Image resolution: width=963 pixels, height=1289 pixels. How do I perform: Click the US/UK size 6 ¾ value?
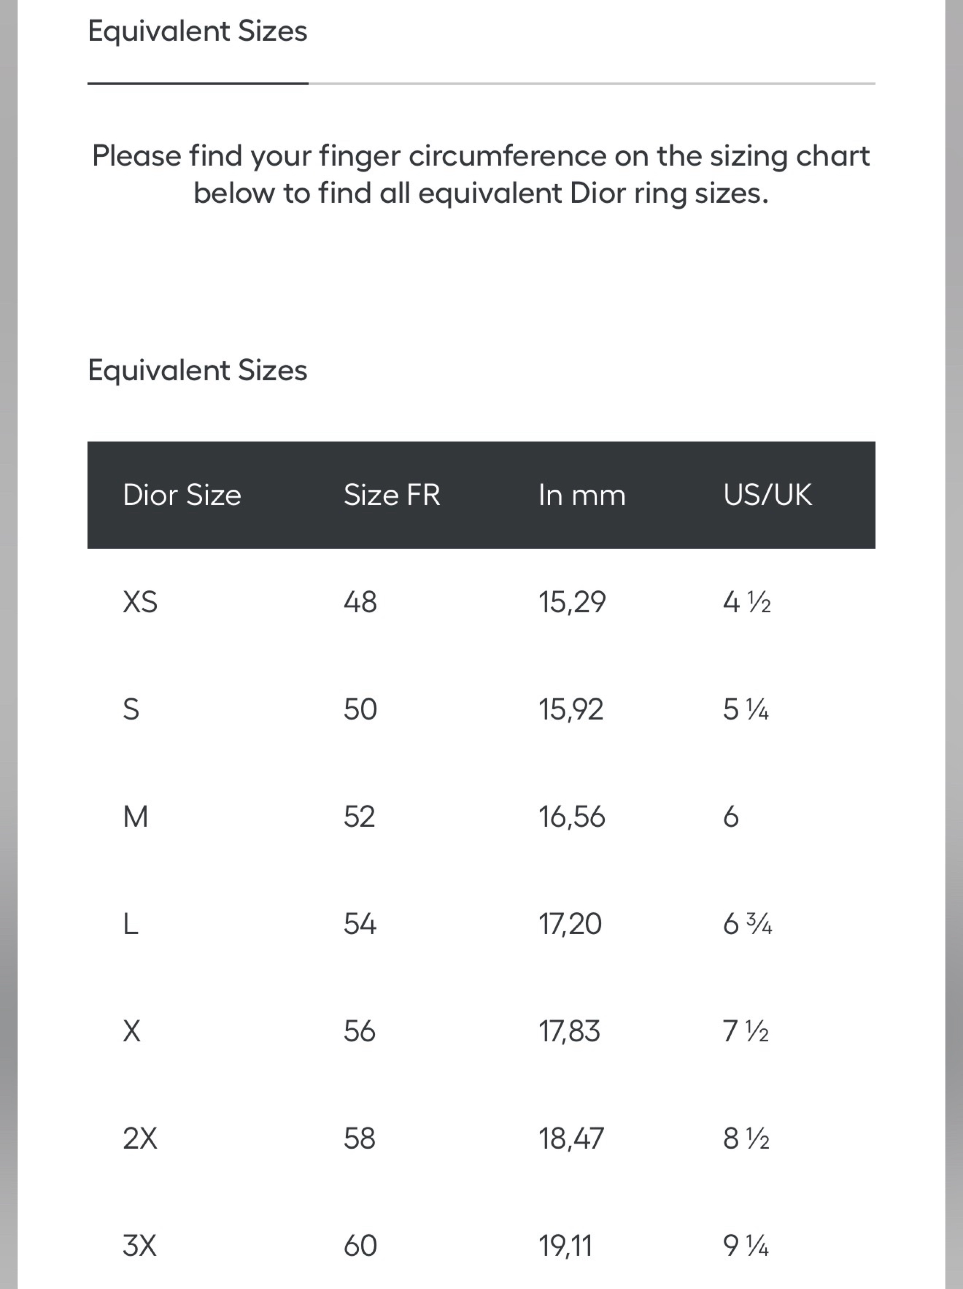[x=747, y=924]
